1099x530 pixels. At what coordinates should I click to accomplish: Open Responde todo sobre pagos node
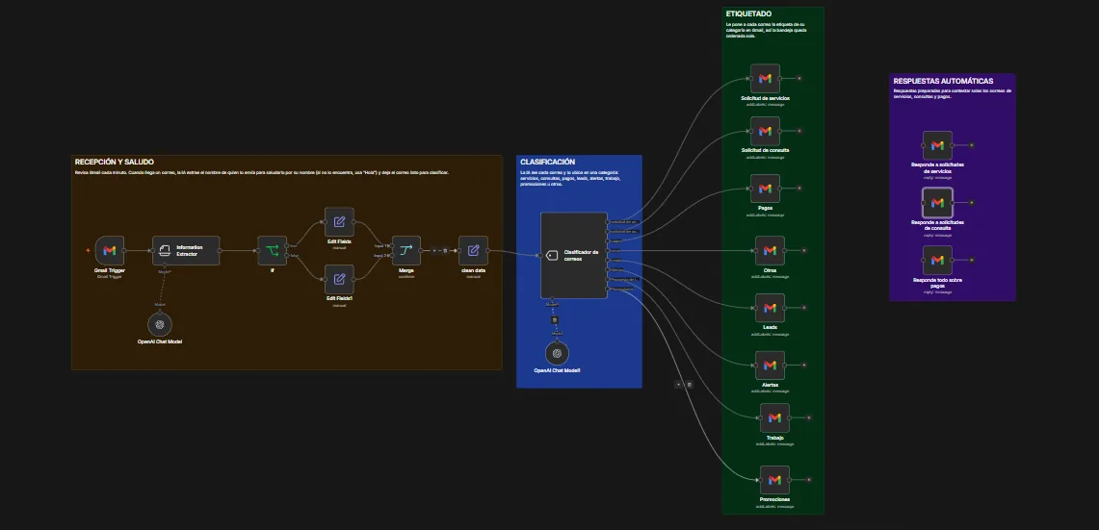click(937, 261)
